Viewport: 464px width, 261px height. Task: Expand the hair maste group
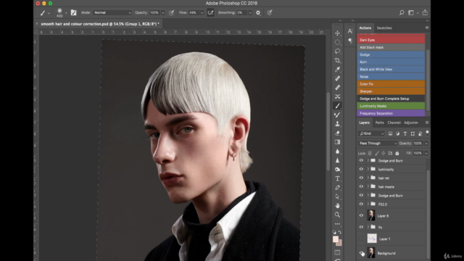click(x=368, y=186)
